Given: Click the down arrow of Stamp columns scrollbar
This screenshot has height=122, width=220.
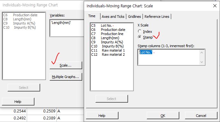Looking at the screenshot, I should tap(202, 62).
